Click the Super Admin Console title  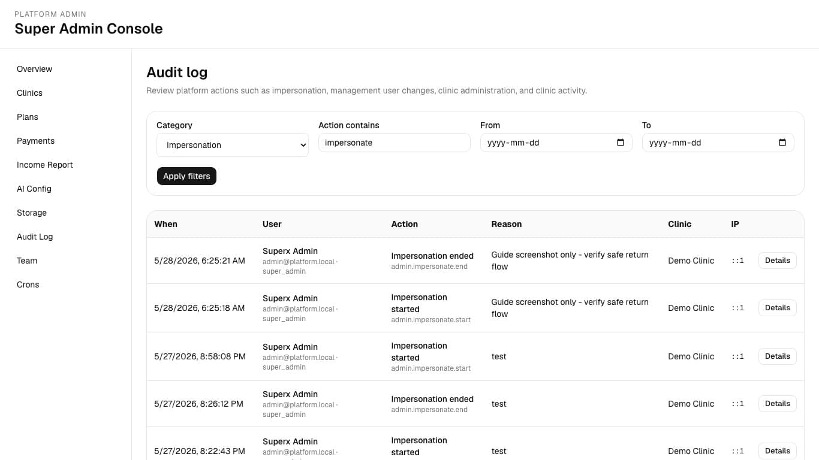[89, 29]
